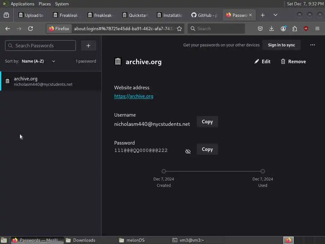Switch to the Upload to tab
The height and width of the screenshot is (244, 325).
coord(31,15)
